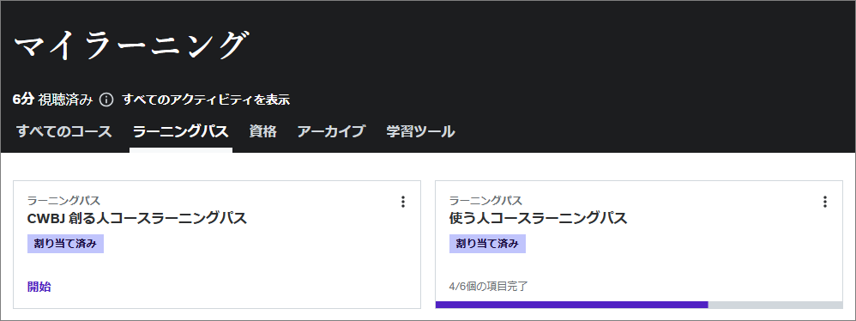Click the ラーニングパス label above CWBJ title
Viewport: 856px width, 321px height.
pyautogui.click(x=63, y=200)
